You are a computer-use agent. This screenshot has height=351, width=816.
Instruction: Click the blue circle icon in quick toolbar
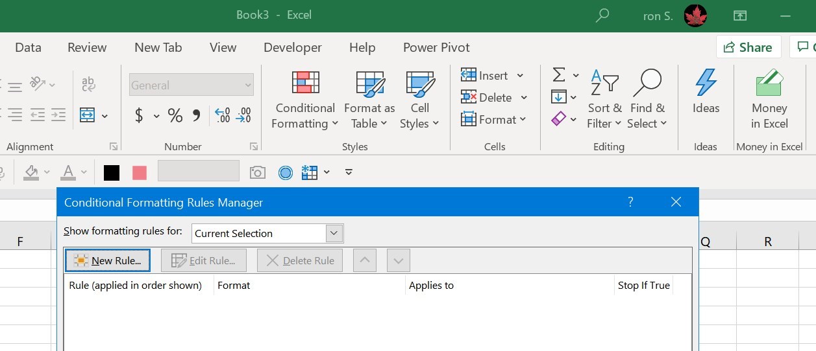286,172
